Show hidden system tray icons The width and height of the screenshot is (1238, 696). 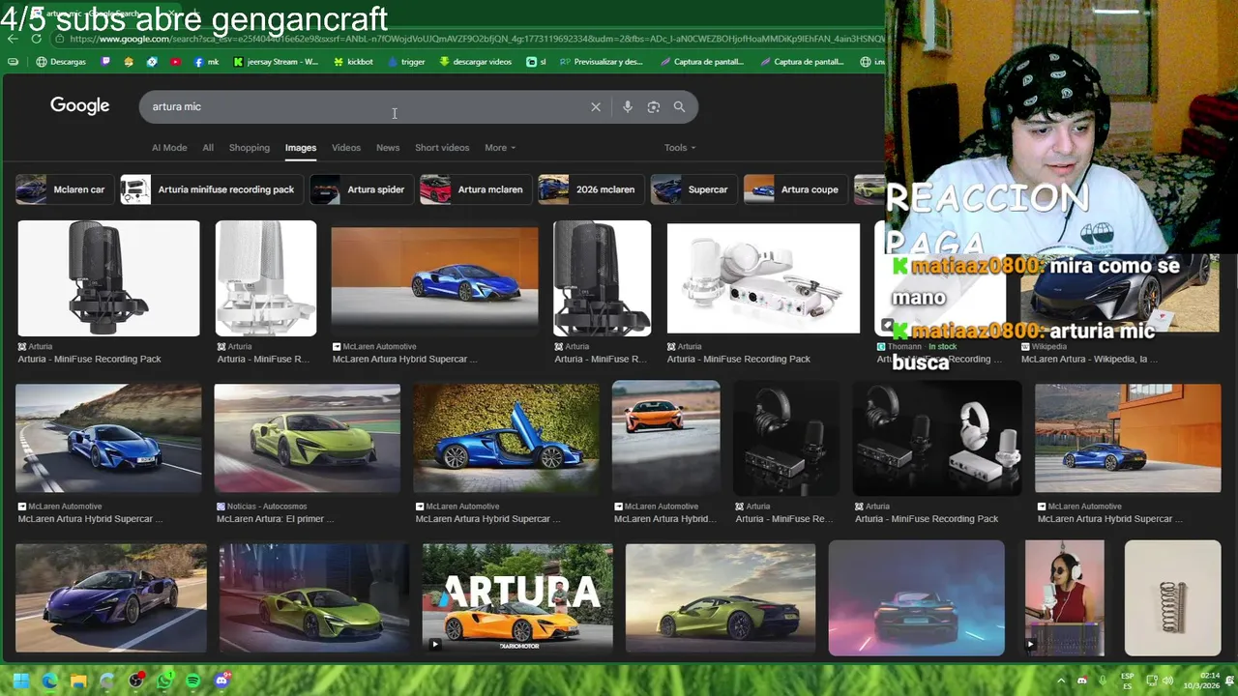(1061, 681)
